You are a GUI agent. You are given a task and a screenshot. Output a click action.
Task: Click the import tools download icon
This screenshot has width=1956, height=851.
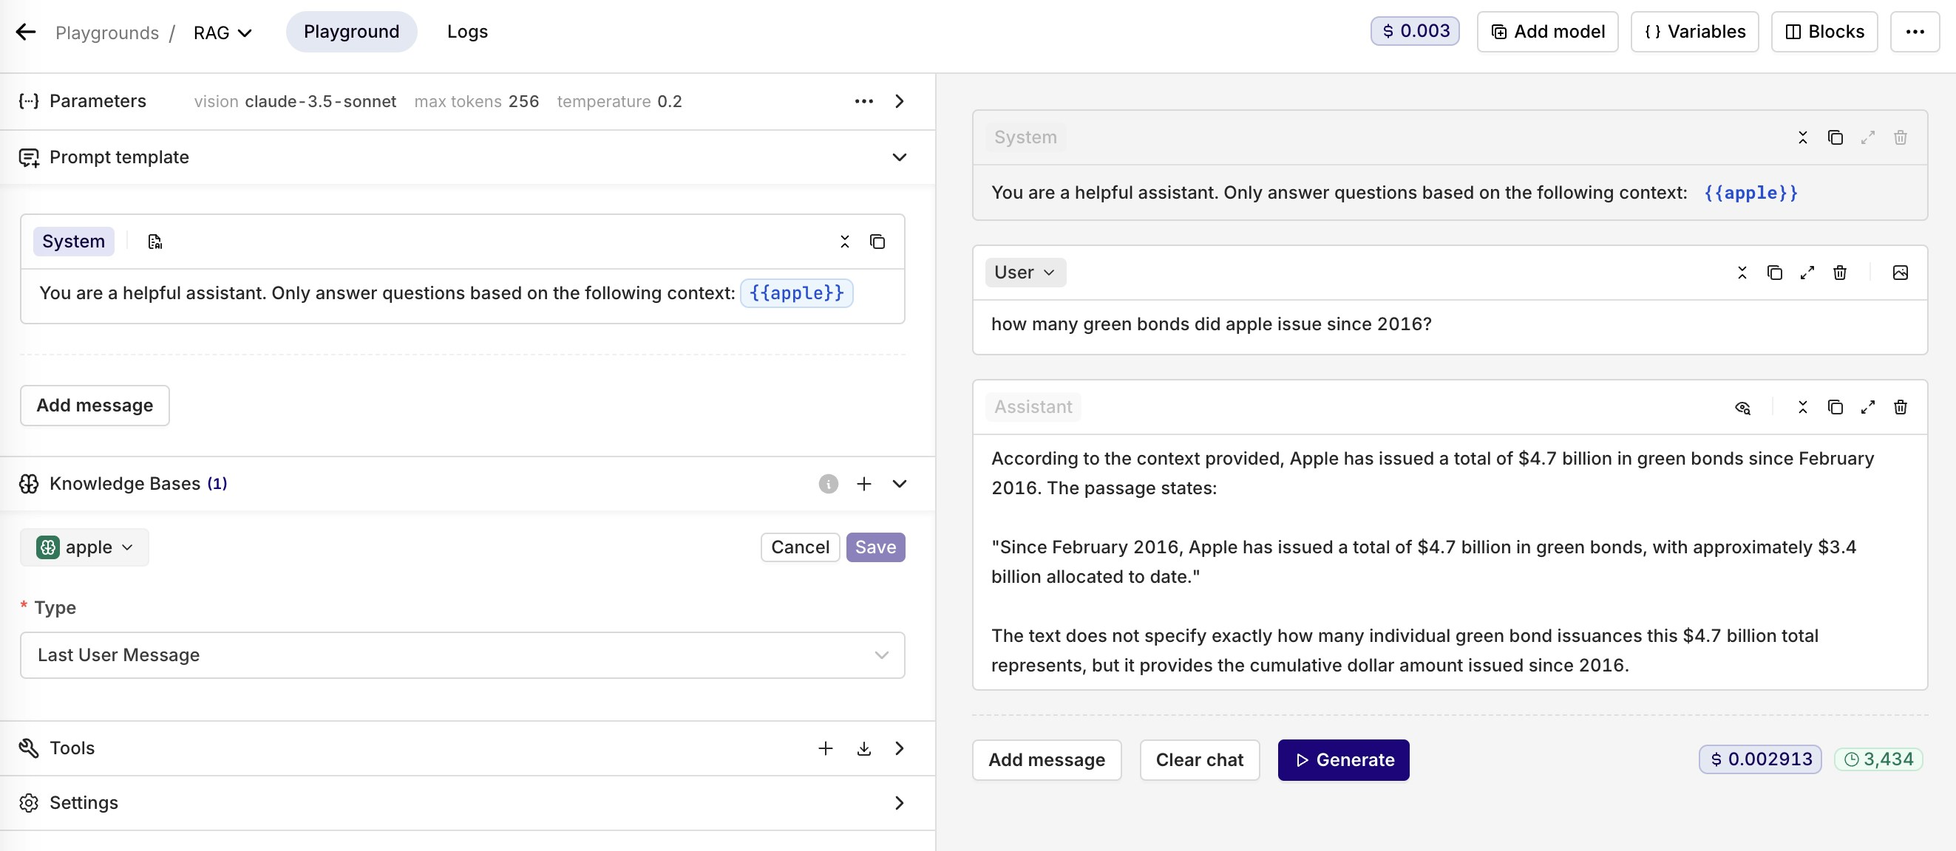[863, 748]
